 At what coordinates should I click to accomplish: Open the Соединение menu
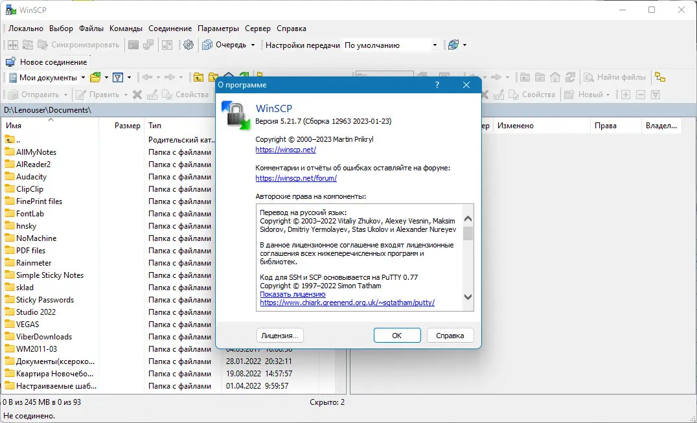point(170,29)
